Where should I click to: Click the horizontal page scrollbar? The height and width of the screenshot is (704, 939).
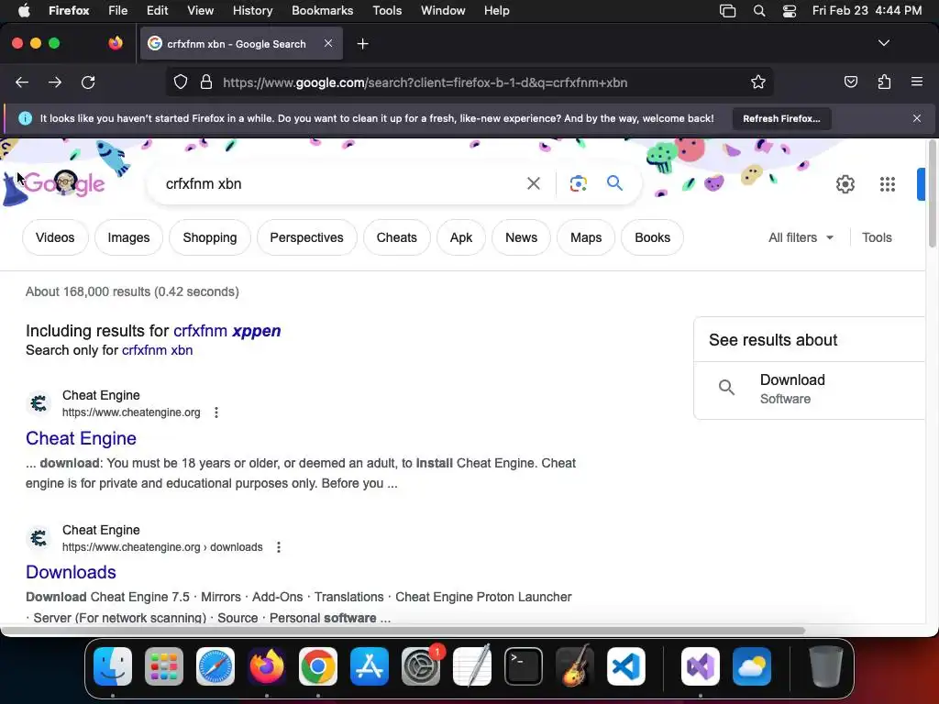(403, 631)
